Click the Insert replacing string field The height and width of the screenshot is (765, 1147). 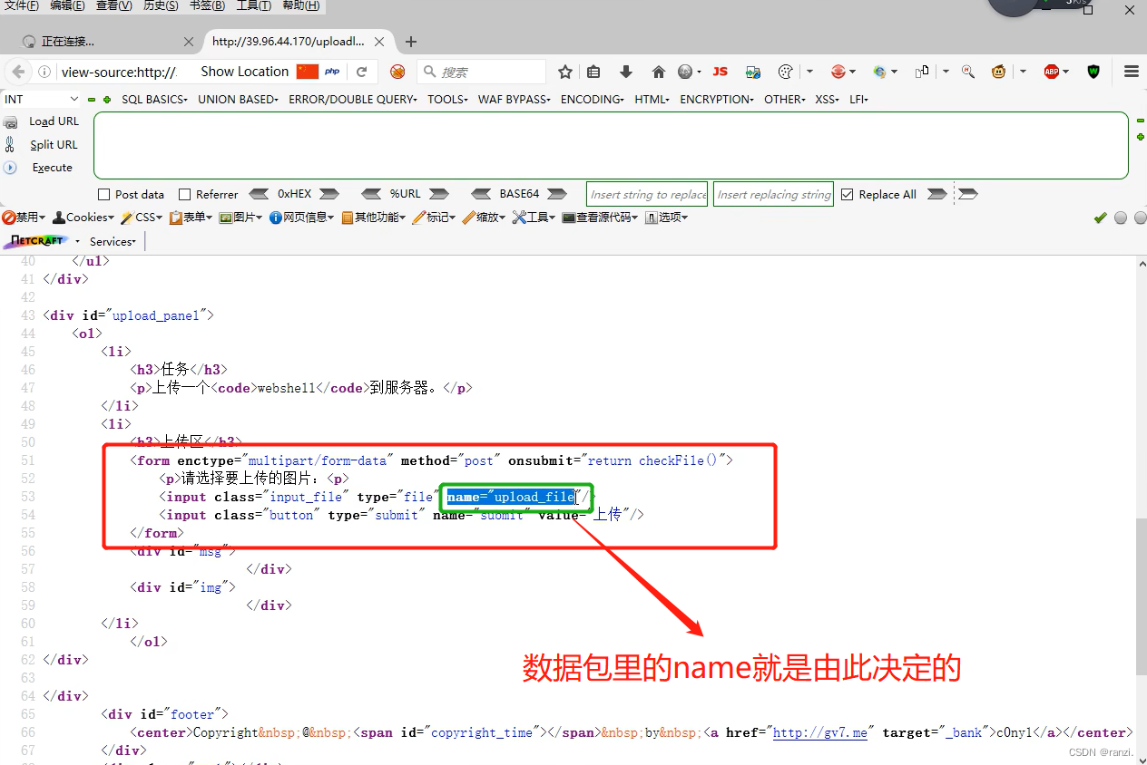(x=773, y=194)
